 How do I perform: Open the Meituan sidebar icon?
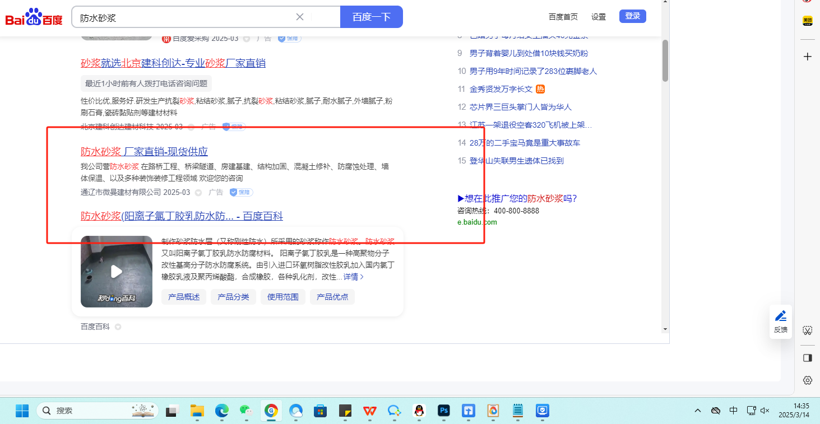coord(807,21)
